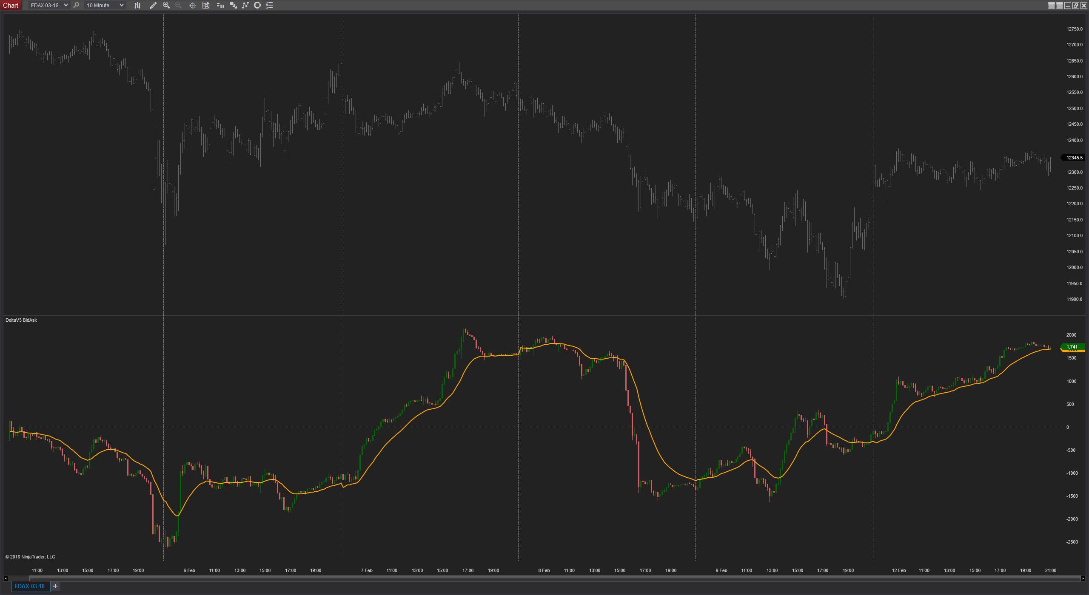This screenshot has width=1089, height=595.
Task: Expand the FDAX 03-18 instrument dropdown
Action: tap(66, 6)
